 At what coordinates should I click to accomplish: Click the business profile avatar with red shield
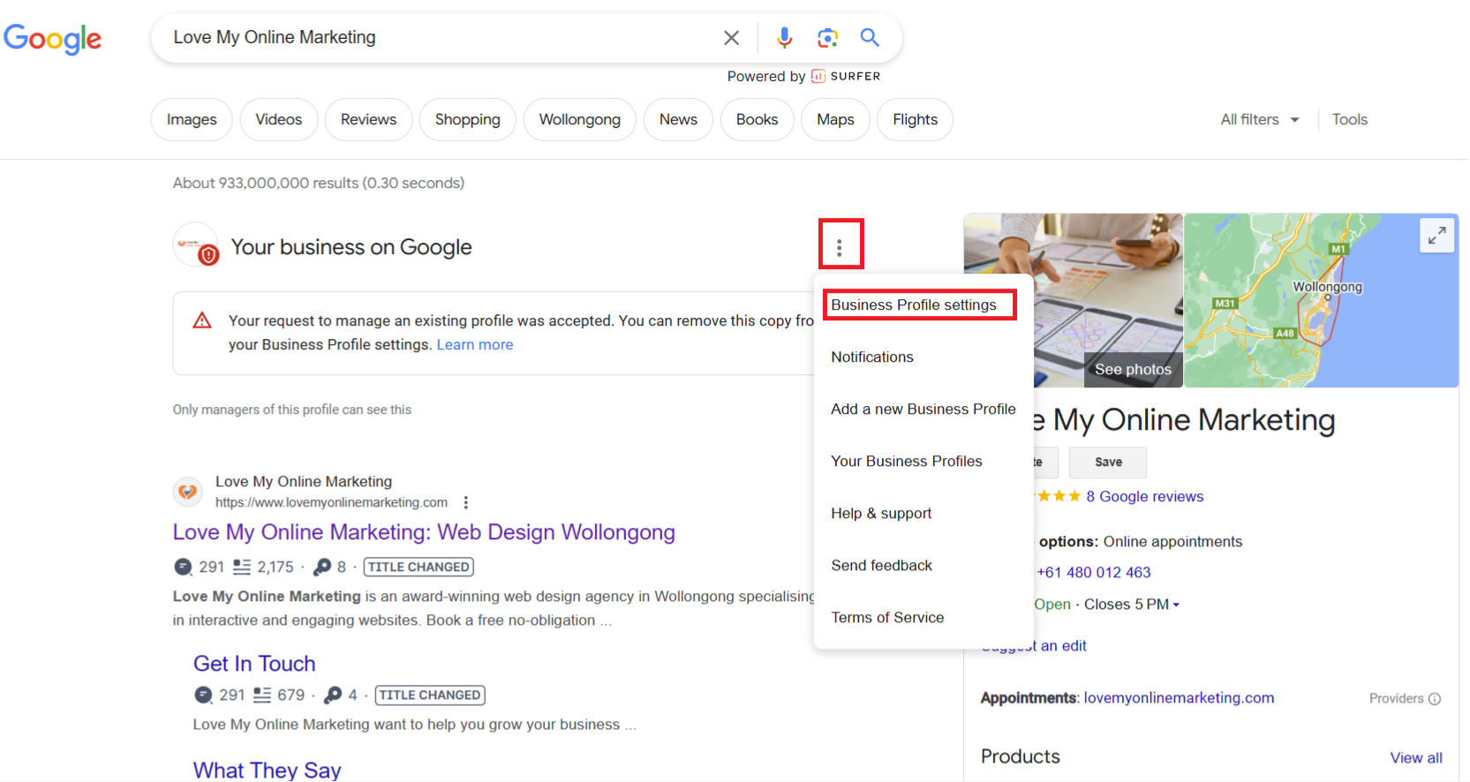(x=196, y=244)
